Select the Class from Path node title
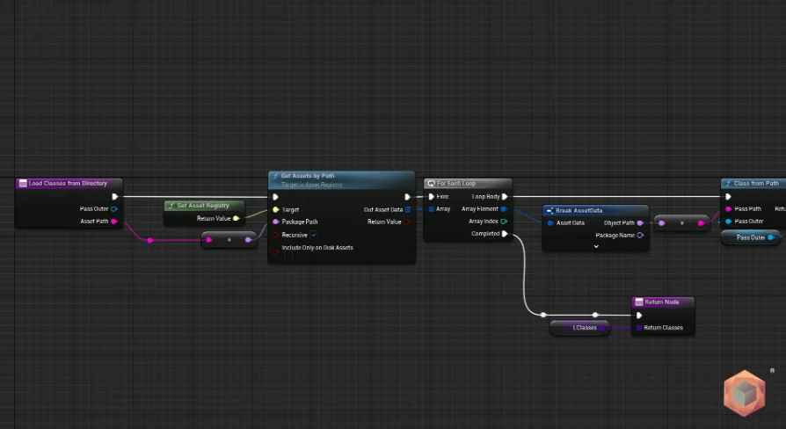The image size is (786, 429). (x=756, y=184)
